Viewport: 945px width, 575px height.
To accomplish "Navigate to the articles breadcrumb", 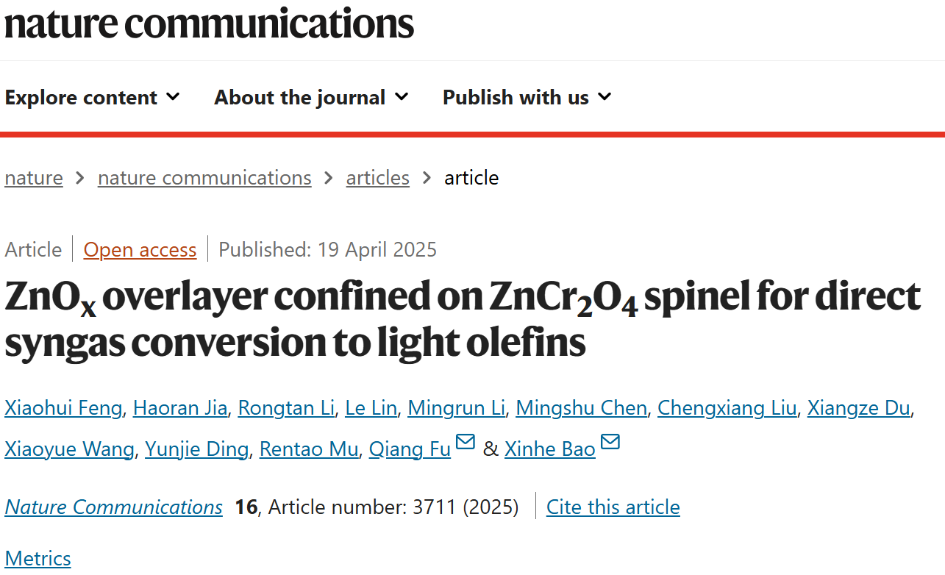I will coord(378,178).
